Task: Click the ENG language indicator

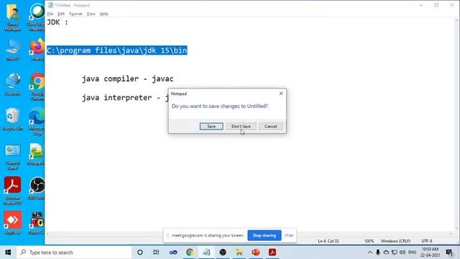Action: (x=412, y=253)
